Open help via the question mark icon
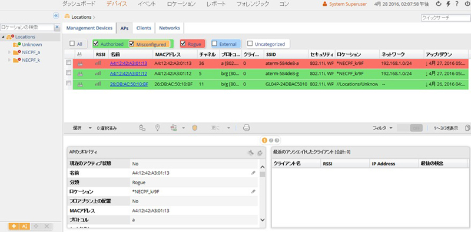This screenshot has height=232, width=471. click(457, 4)
